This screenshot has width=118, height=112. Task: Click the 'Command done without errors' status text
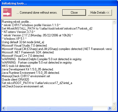click(x=37, y=13)
